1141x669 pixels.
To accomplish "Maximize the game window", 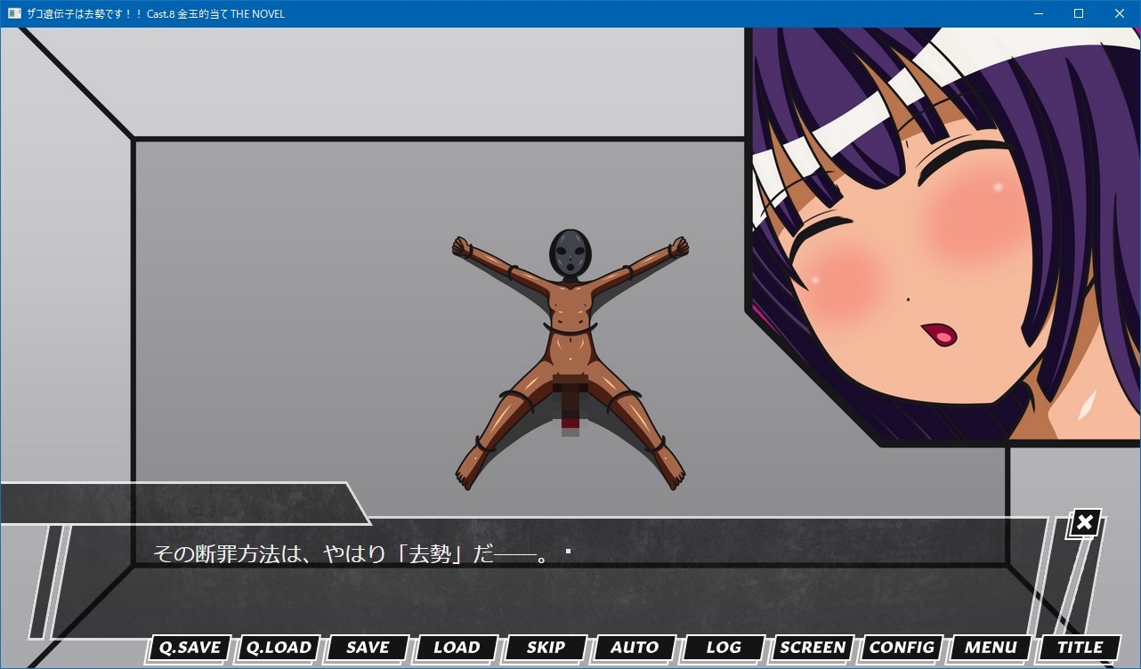I will point(1079,13).
